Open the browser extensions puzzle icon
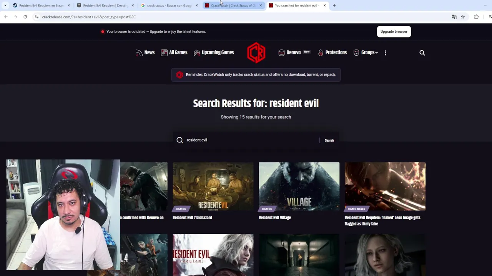 pos(477,17)
